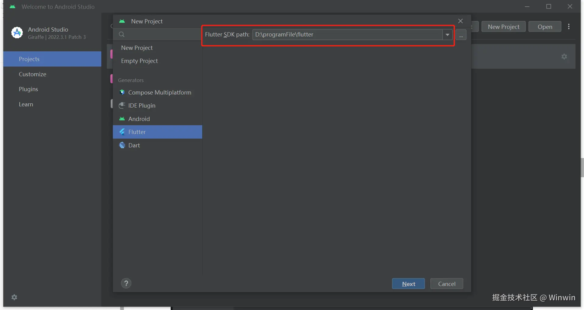Click the 'Android Studio' title text

[48, 29]
